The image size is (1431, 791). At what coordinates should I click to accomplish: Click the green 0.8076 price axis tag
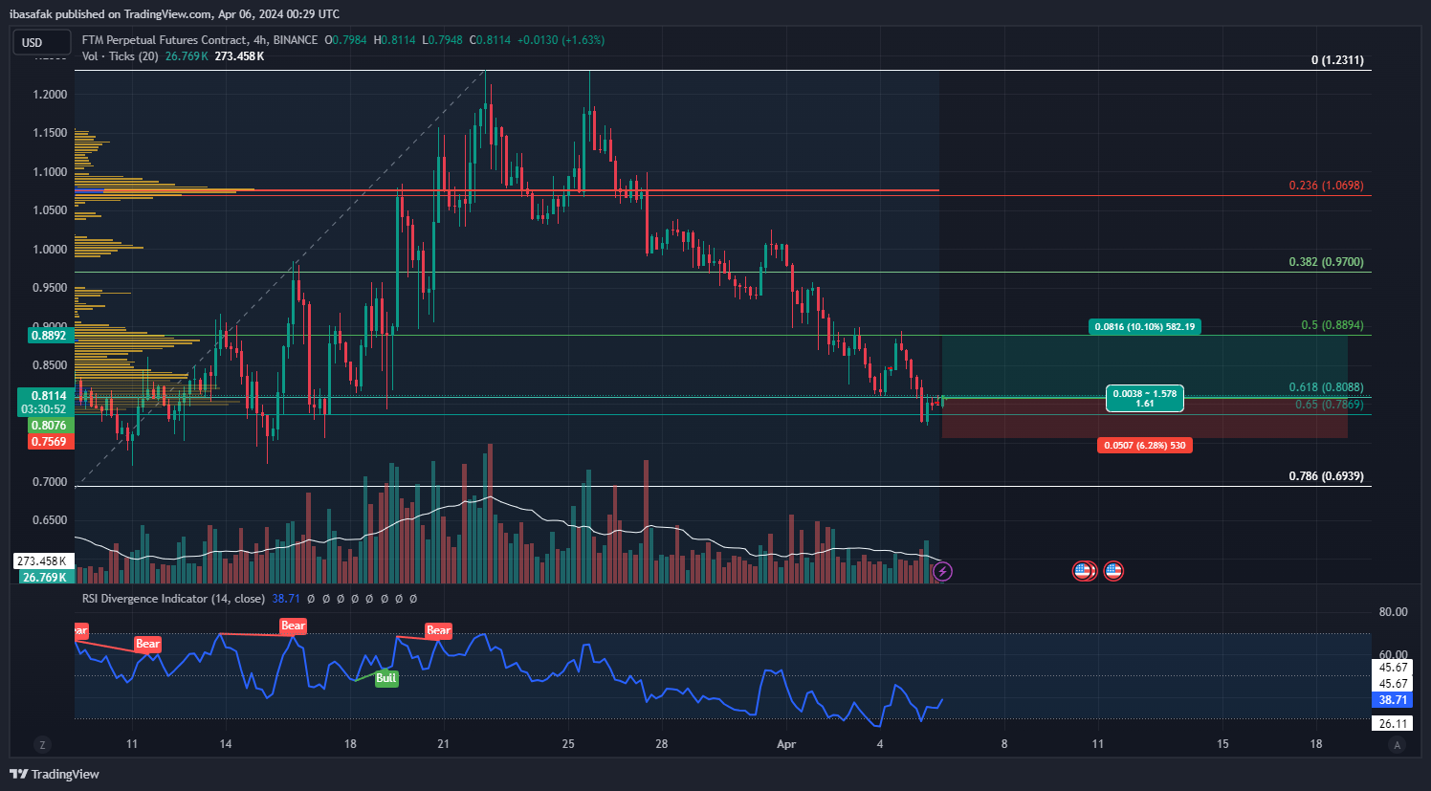(49, 426)
